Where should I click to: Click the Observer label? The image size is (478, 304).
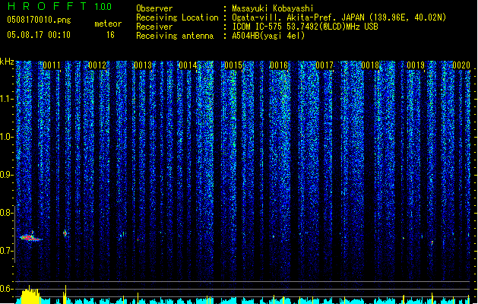pos(154,8)
